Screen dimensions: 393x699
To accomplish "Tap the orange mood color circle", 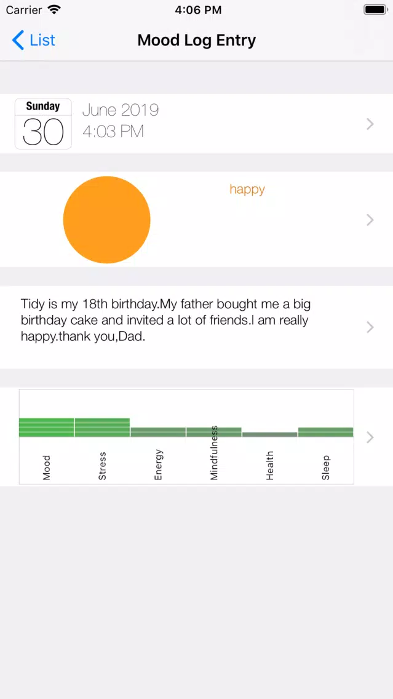I will 107,220.
